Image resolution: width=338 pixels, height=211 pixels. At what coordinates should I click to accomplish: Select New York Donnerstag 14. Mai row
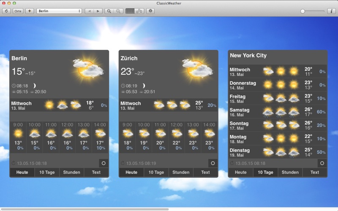click(x=278, y=85)
